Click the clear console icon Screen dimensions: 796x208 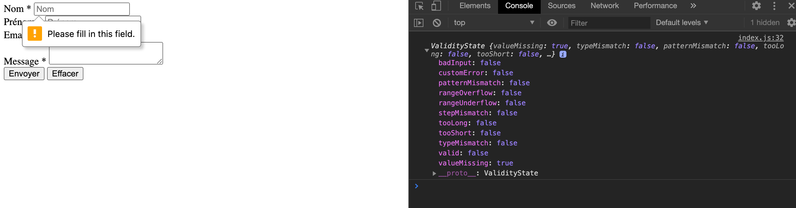437,23
